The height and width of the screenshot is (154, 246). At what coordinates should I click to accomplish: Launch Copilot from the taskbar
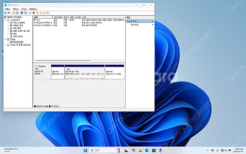click(x=133, y=150)
